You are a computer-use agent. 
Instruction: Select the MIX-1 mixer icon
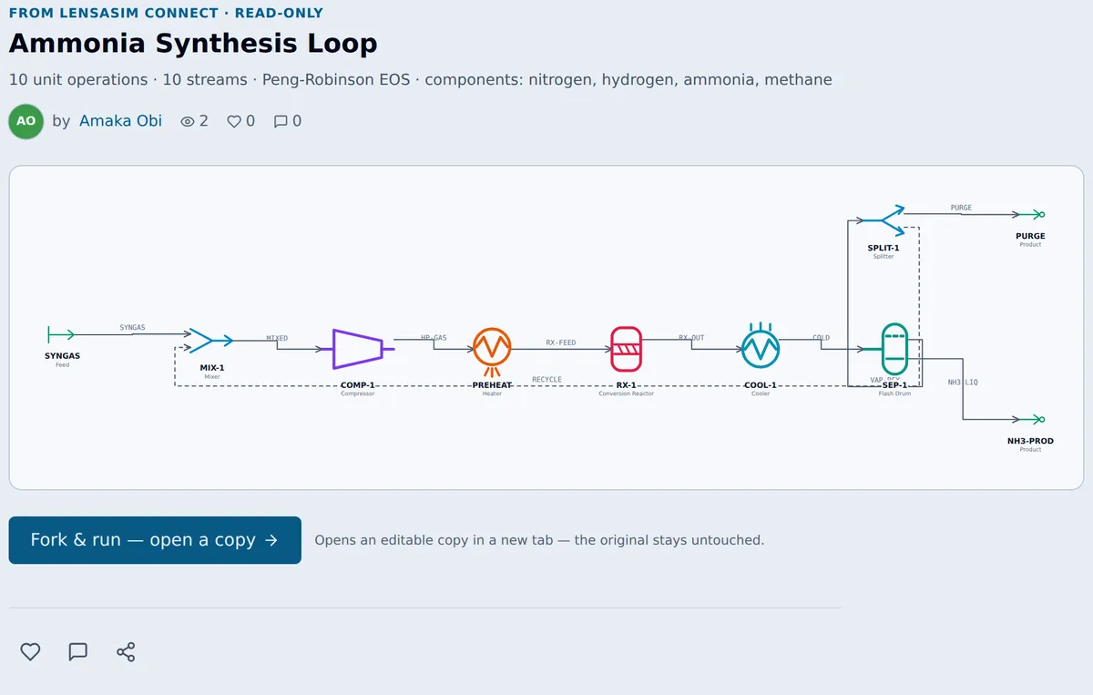211,341
